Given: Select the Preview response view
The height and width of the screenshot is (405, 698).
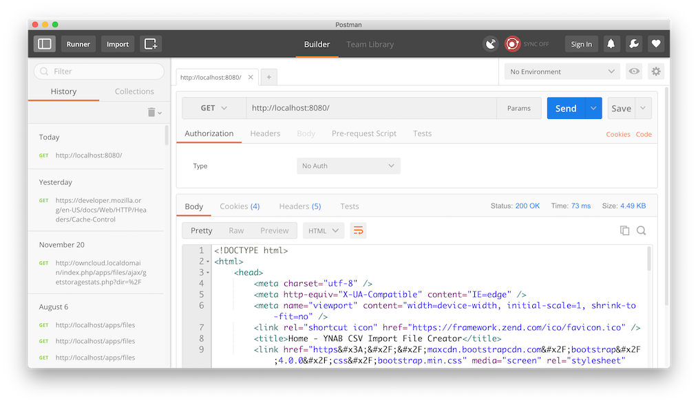Looking at the screenshot, I should click(275, 230).
